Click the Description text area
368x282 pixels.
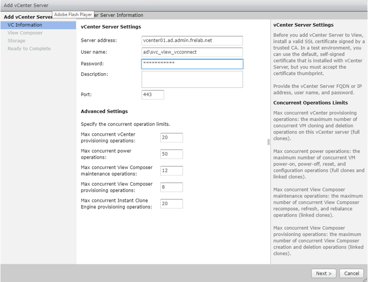[x=192, y=79]
